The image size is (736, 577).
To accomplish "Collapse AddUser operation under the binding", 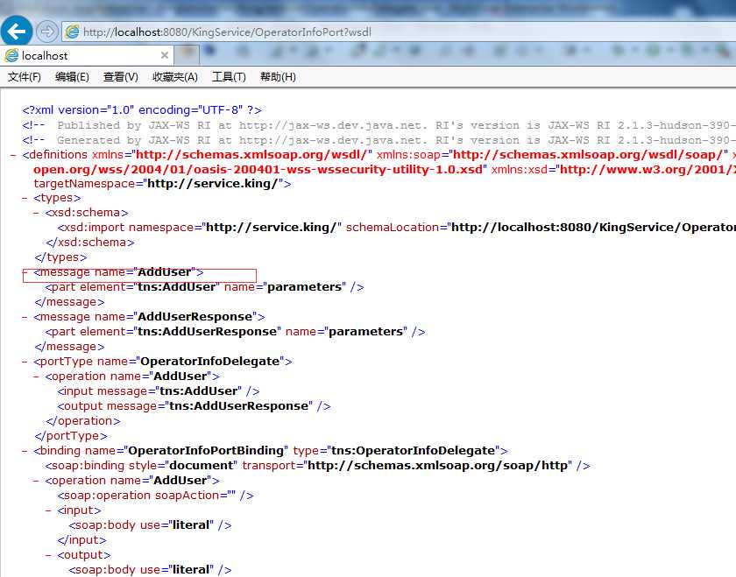I will pos(36,481).
